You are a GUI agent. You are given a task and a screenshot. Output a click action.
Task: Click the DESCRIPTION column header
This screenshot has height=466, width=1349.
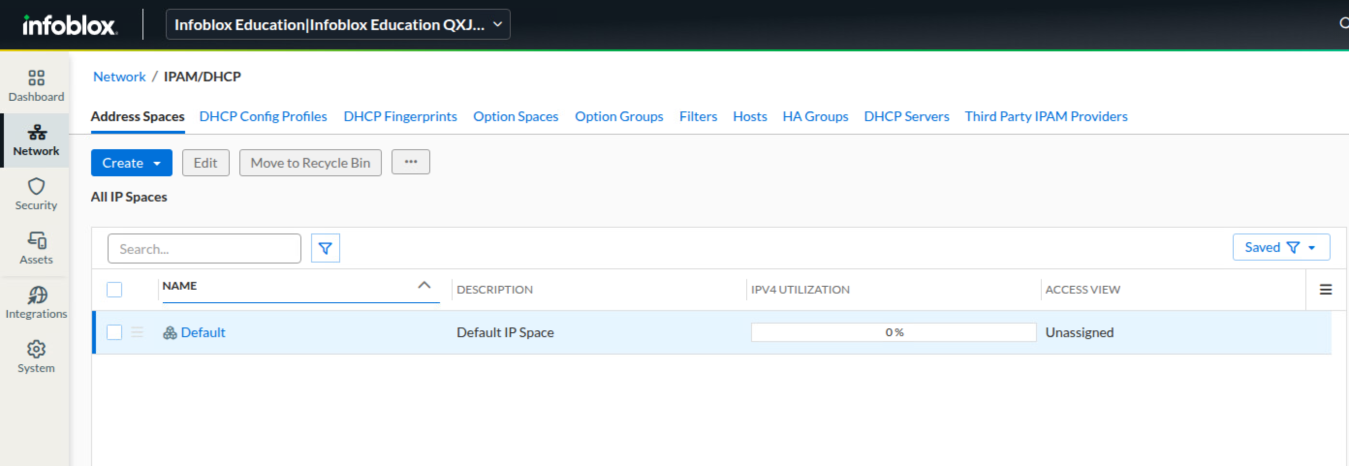click(x=494, y=290)
